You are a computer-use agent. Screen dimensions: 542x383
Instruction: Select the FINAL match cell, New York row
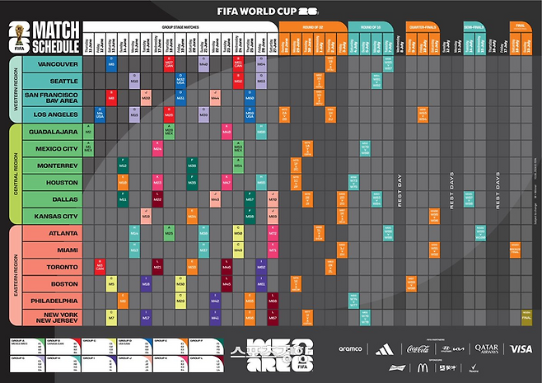coord(526,318)
